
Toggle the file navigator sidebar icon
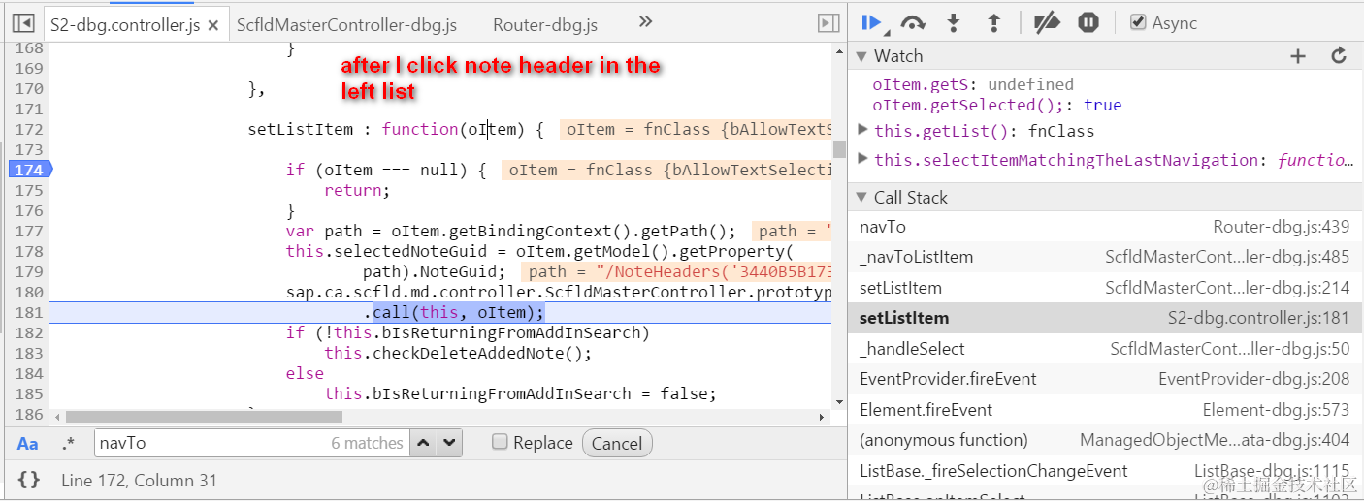coord(23,23)
